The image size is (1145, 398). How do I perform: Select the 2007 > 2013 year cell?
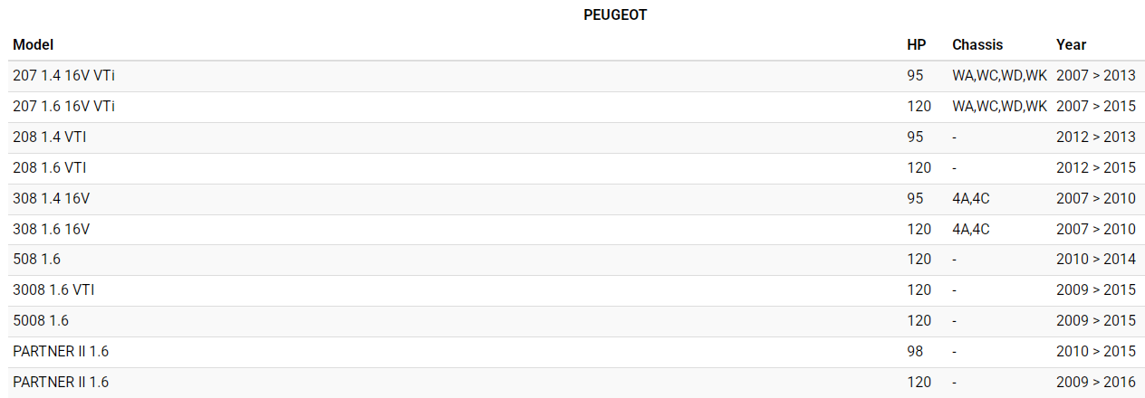(x=1095, y=76)
